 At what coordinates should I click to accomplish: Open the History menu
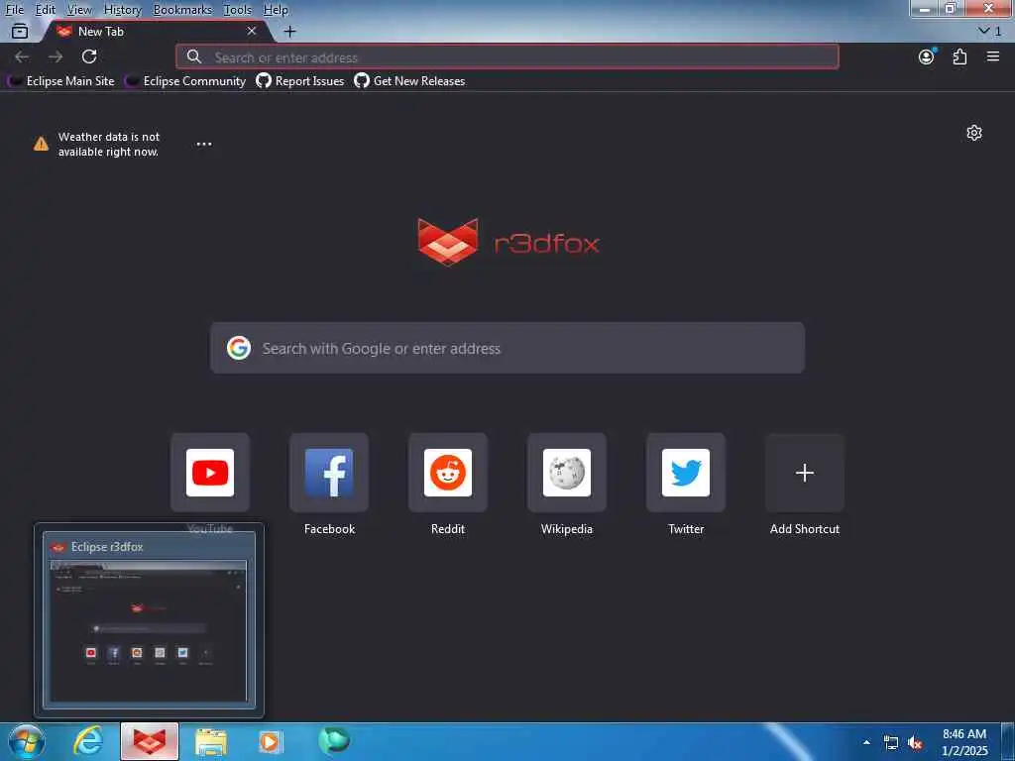pos(122,10)
